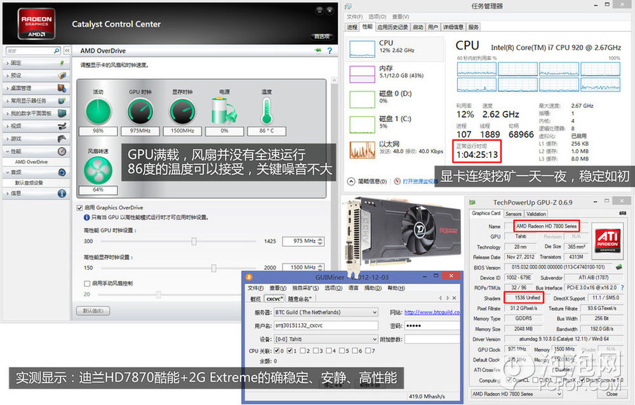Click the resource monitor icon in Task Manager

(398, 181)
